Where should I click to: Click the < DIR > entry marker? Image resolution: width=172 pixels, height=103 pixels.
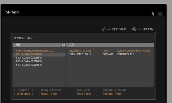pyautogui.click(x=106, y=51)
